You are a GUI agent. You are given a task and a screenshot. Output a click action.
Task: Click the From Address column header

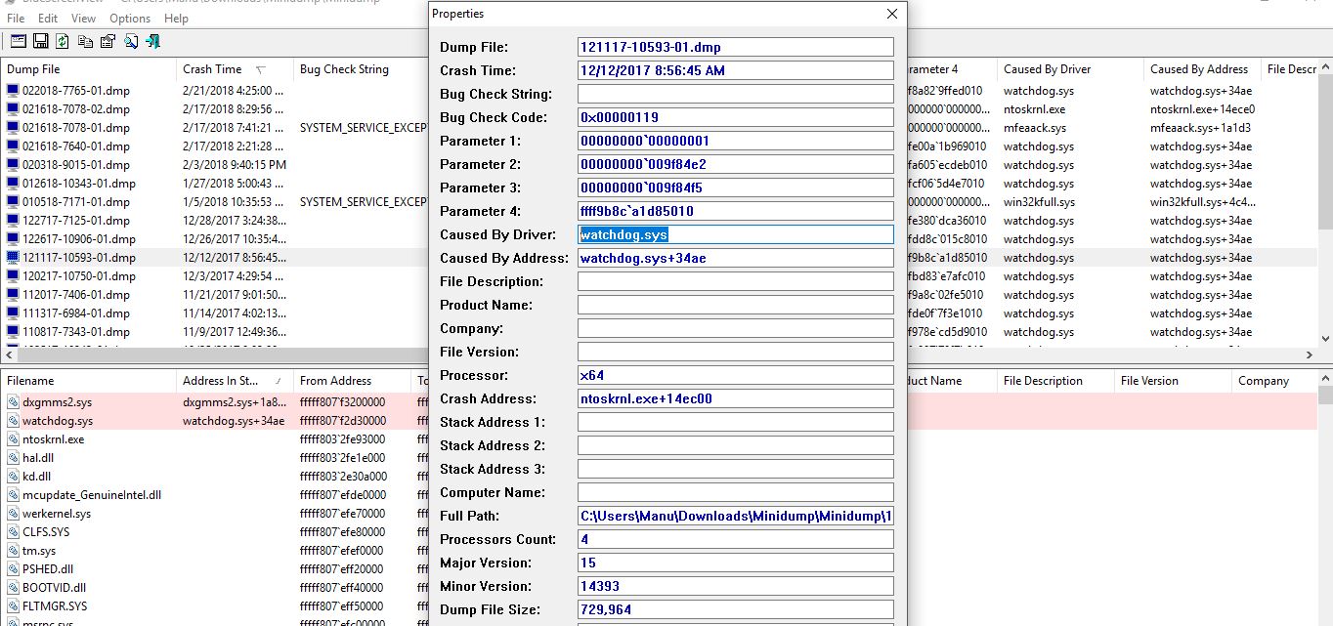tap(352, 381)
